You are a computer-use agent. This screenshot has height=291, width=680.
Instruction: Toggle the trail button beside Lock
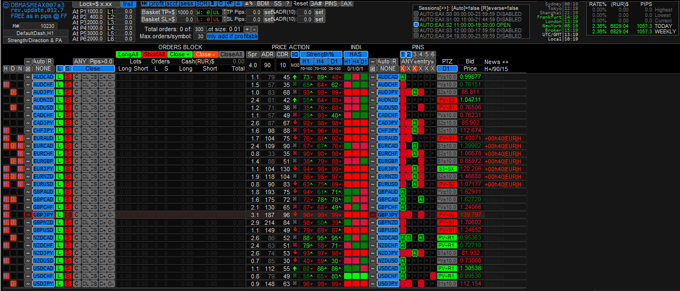click(128, 4)
